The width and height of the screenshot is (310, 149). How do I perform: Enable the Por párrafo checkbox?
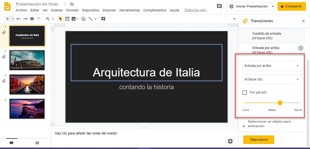pos(245,93)
